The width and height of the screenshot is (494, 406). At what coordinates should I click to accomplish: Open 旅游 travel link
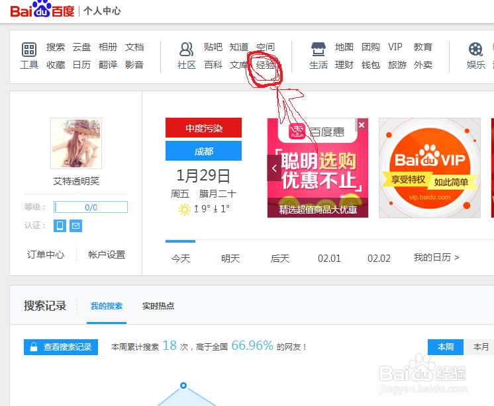397,65
